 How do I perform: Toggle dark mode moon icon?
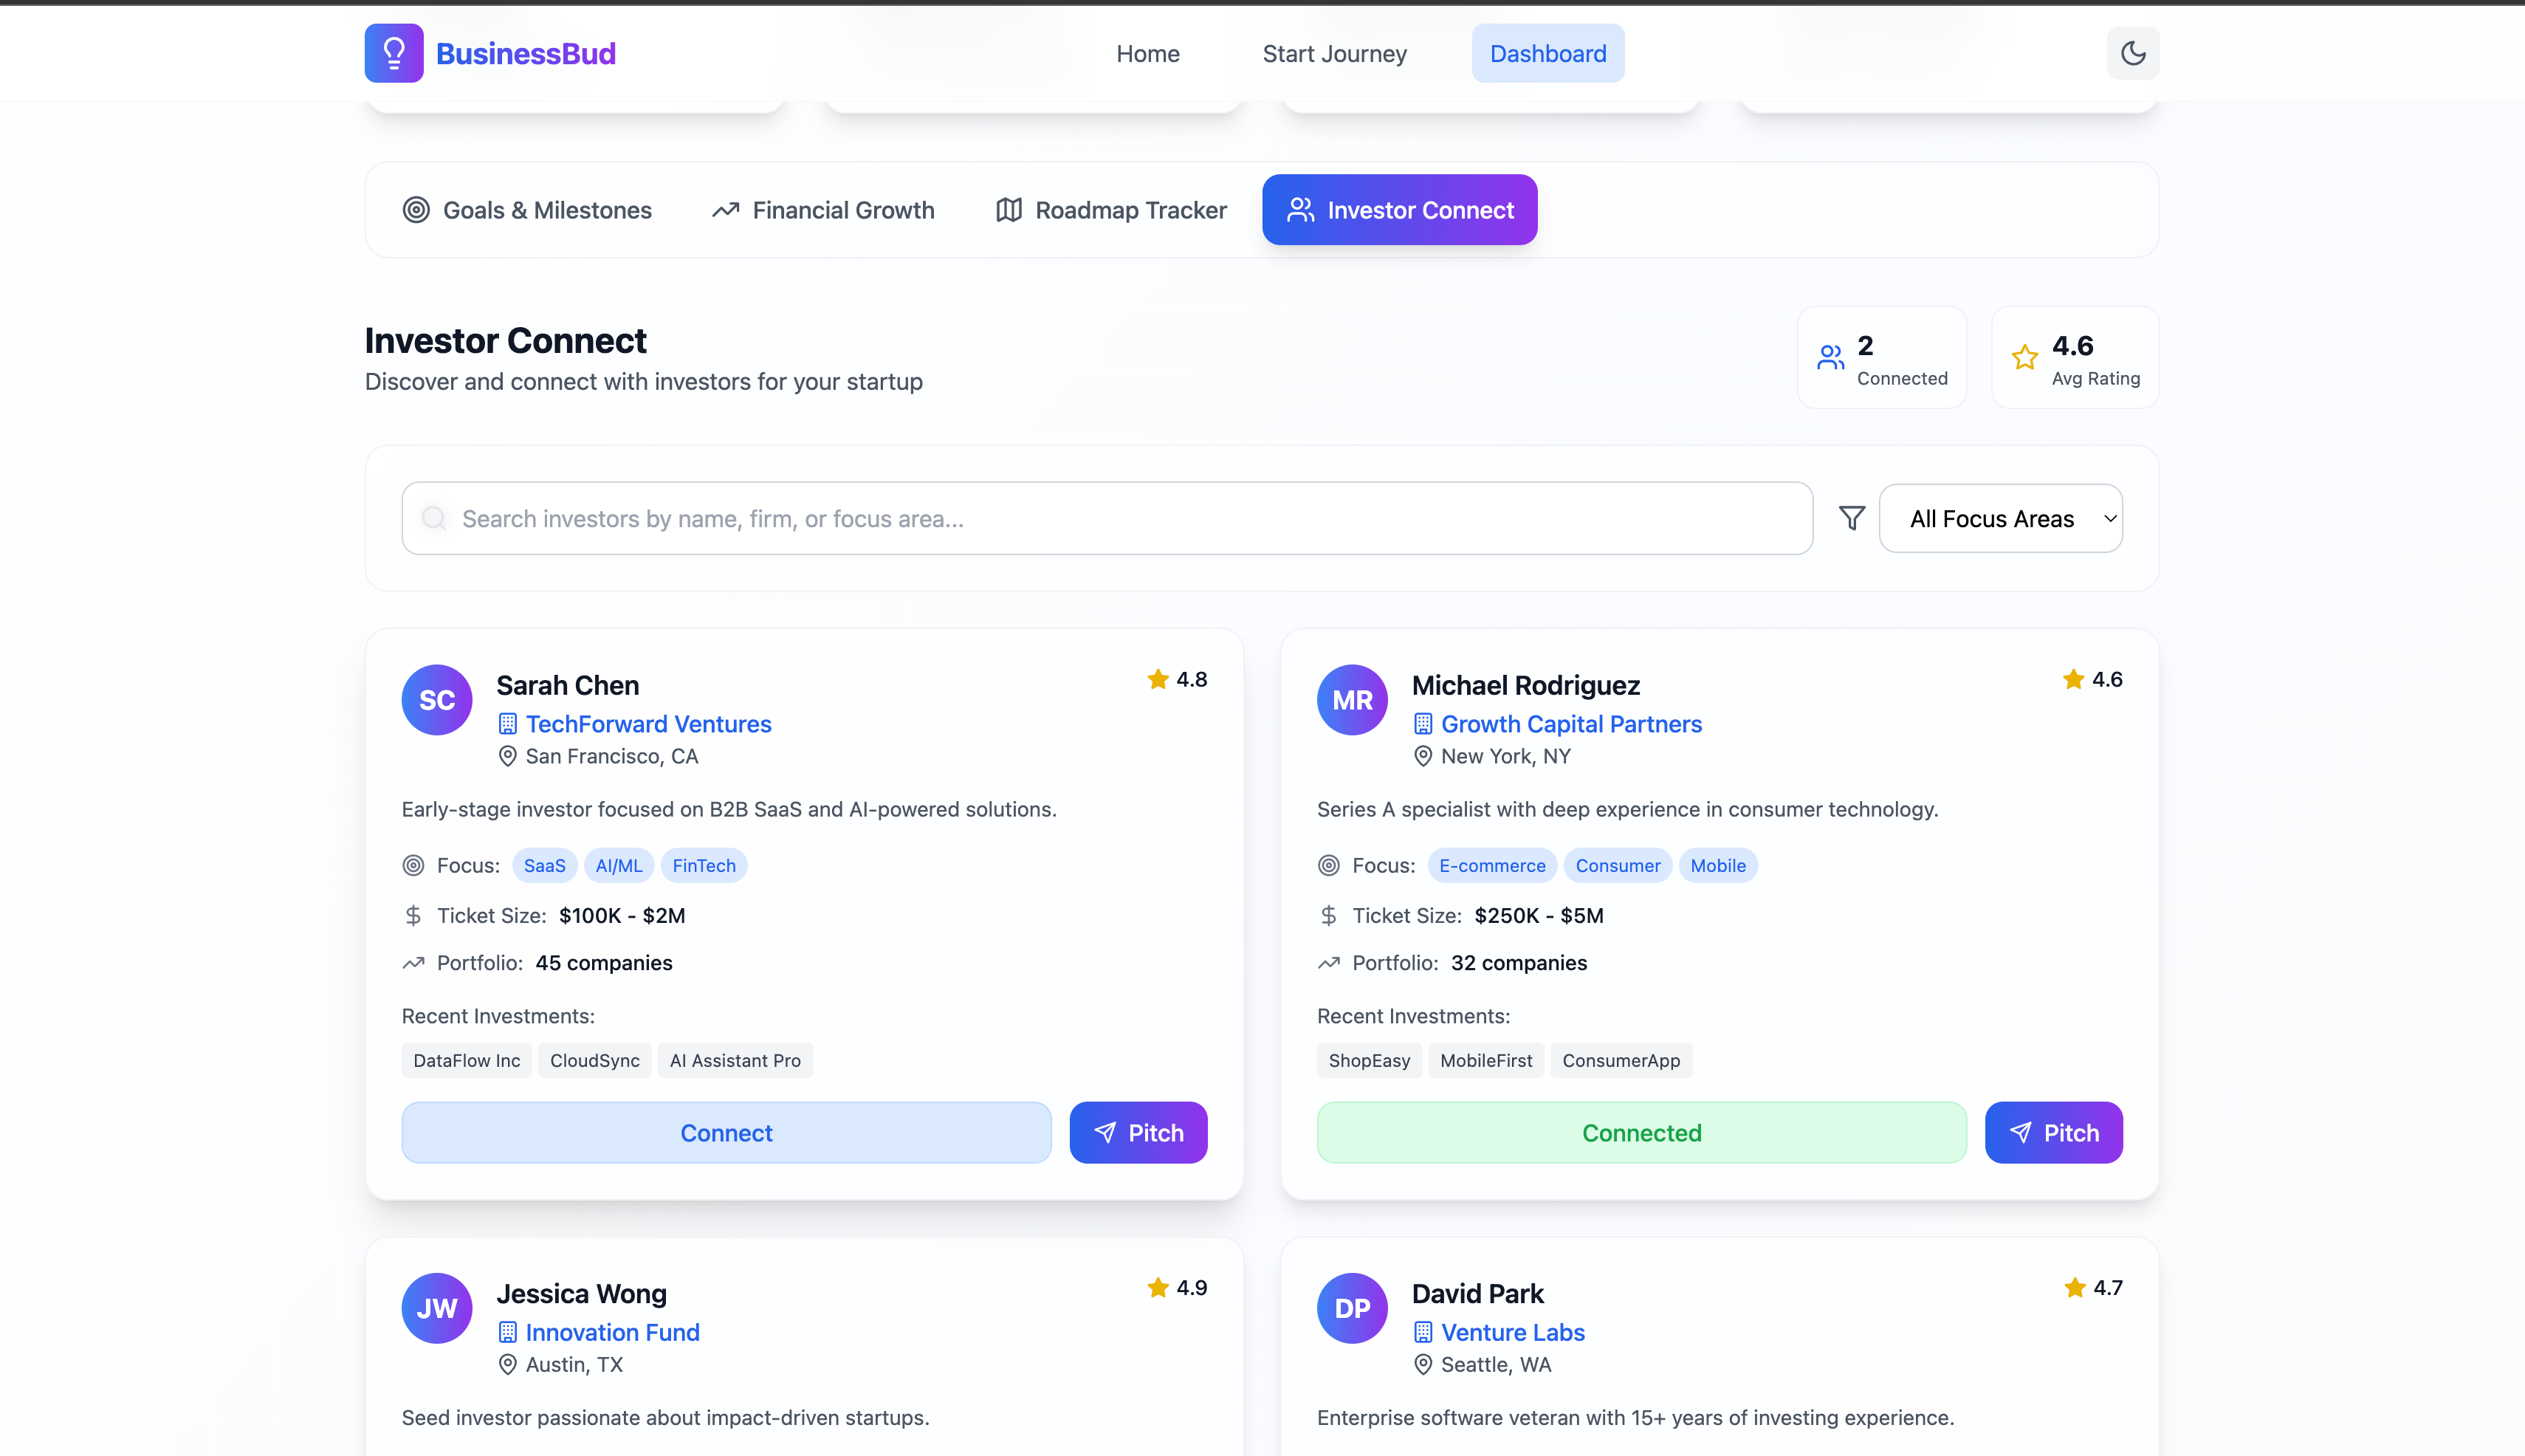2132,53
